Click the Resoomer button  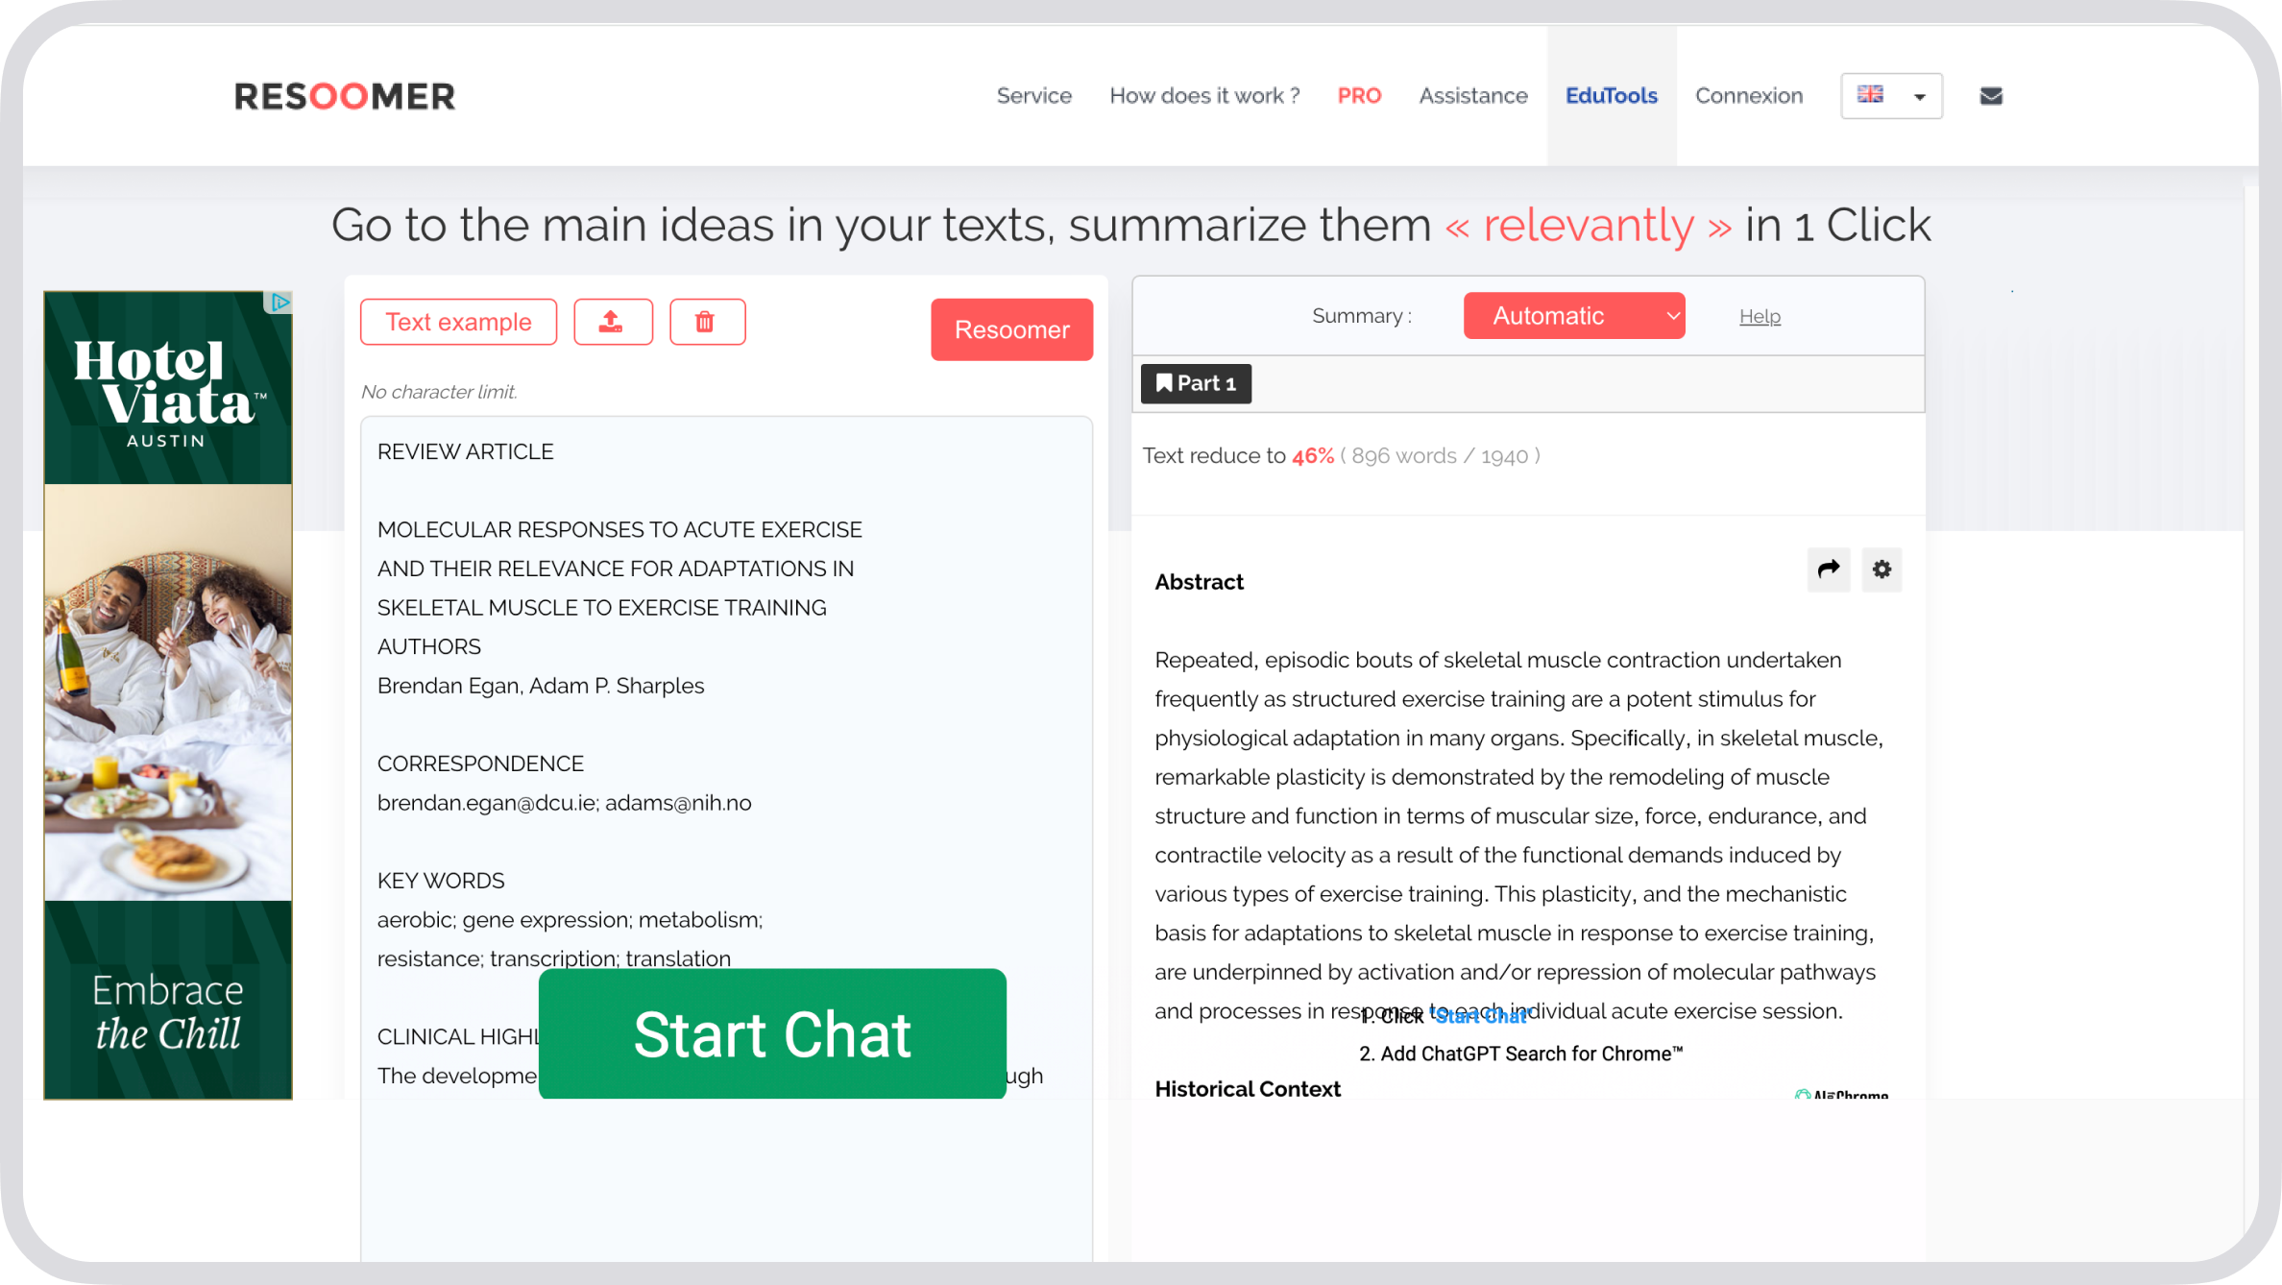tap(1011, 329)
